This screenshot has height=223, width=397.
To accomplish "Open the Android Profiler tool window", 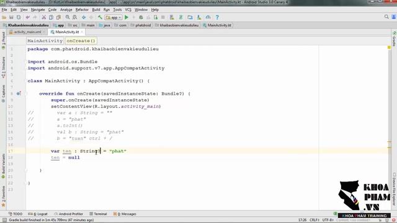I will 68,214.
